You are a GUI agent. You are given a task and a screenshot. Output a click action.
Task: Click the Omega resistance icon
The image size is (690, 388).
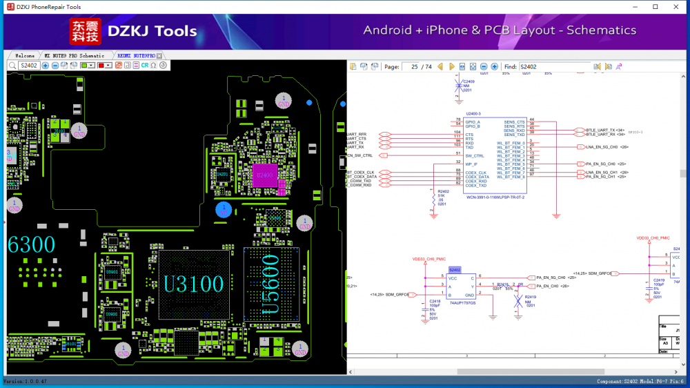[x=153, y=66]
